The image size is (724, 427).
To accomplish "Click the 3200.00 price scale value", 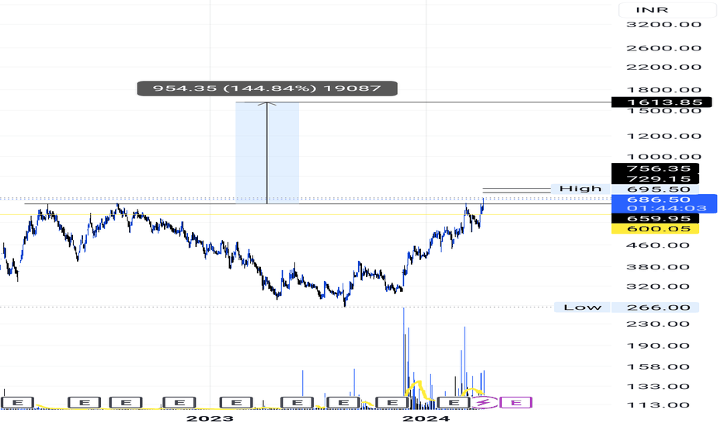I will [x=664, y=25].
